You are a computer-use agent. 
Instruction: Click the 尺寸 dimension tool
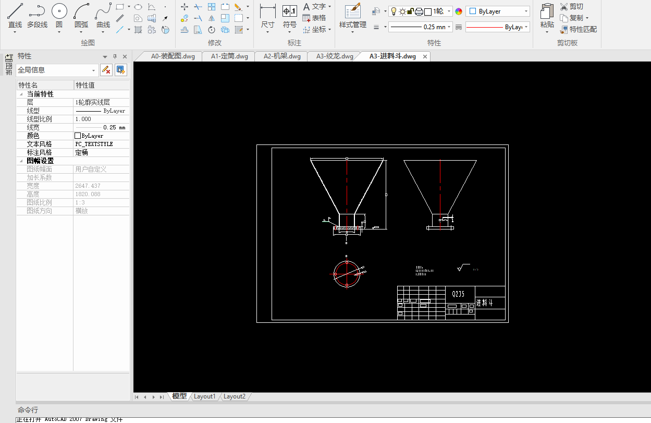(x=267, y=16)
